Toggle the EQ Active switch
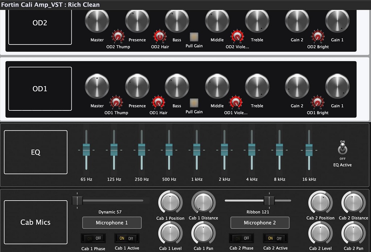This screenshot has width=371, height=252. [x=342, y=150]
